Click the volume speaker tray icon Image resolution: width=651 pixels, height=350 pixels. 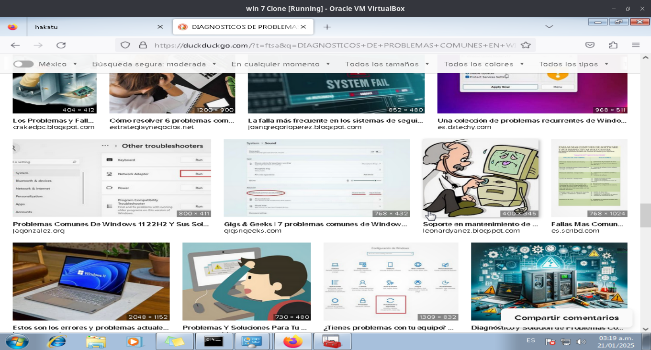point(581,341)
